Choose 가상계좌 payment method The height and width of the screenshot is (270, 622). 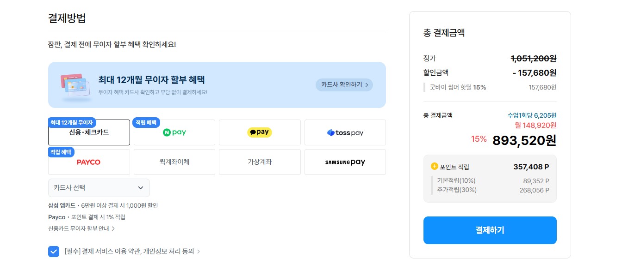coord(260,162)
